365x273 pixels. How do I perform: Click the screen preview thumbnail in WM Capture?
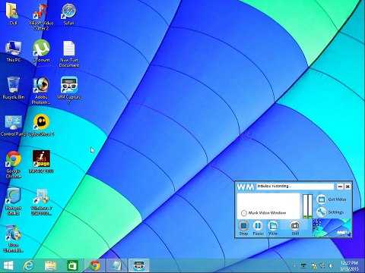[x=332, y=227]
